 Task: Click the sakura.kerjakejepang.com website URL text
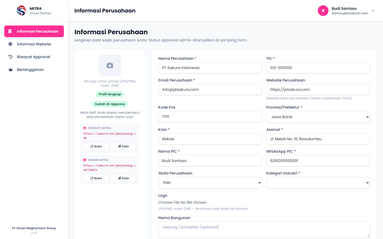110,136
